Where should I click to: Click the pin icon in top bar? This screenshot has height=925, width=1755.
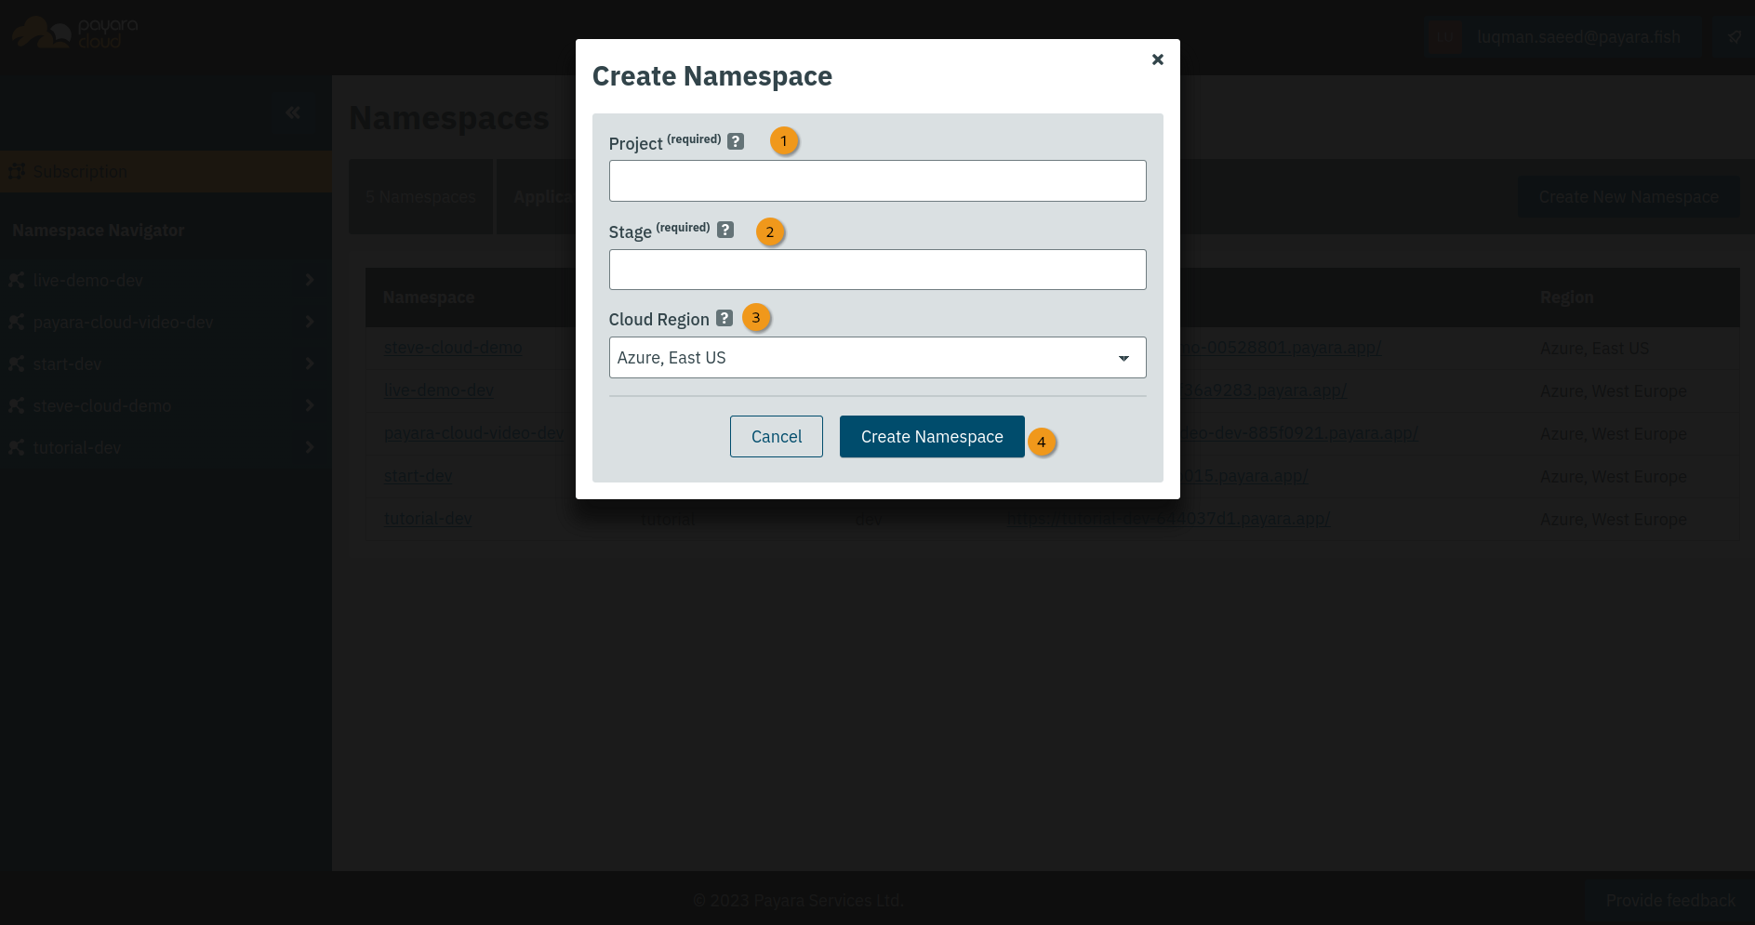pyautogui.click(x=1734, y=37)
